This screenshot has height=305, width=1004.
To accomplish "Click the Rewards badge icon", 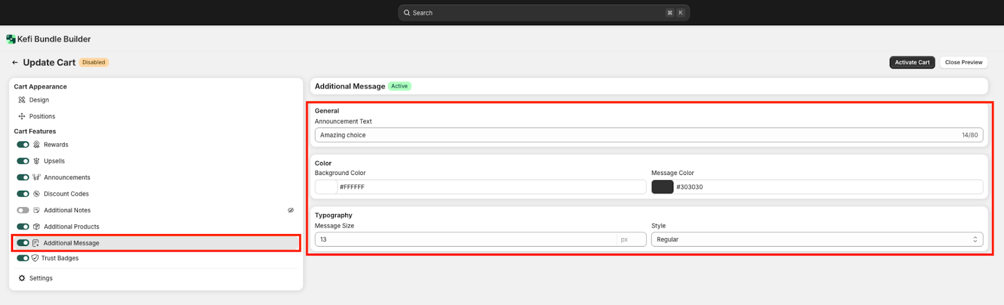I will point(36,144).
